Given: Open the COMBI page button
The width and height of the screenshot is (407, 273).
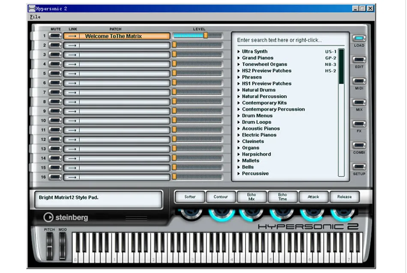Looking at the screenshot, I should [x=359, y=145].
